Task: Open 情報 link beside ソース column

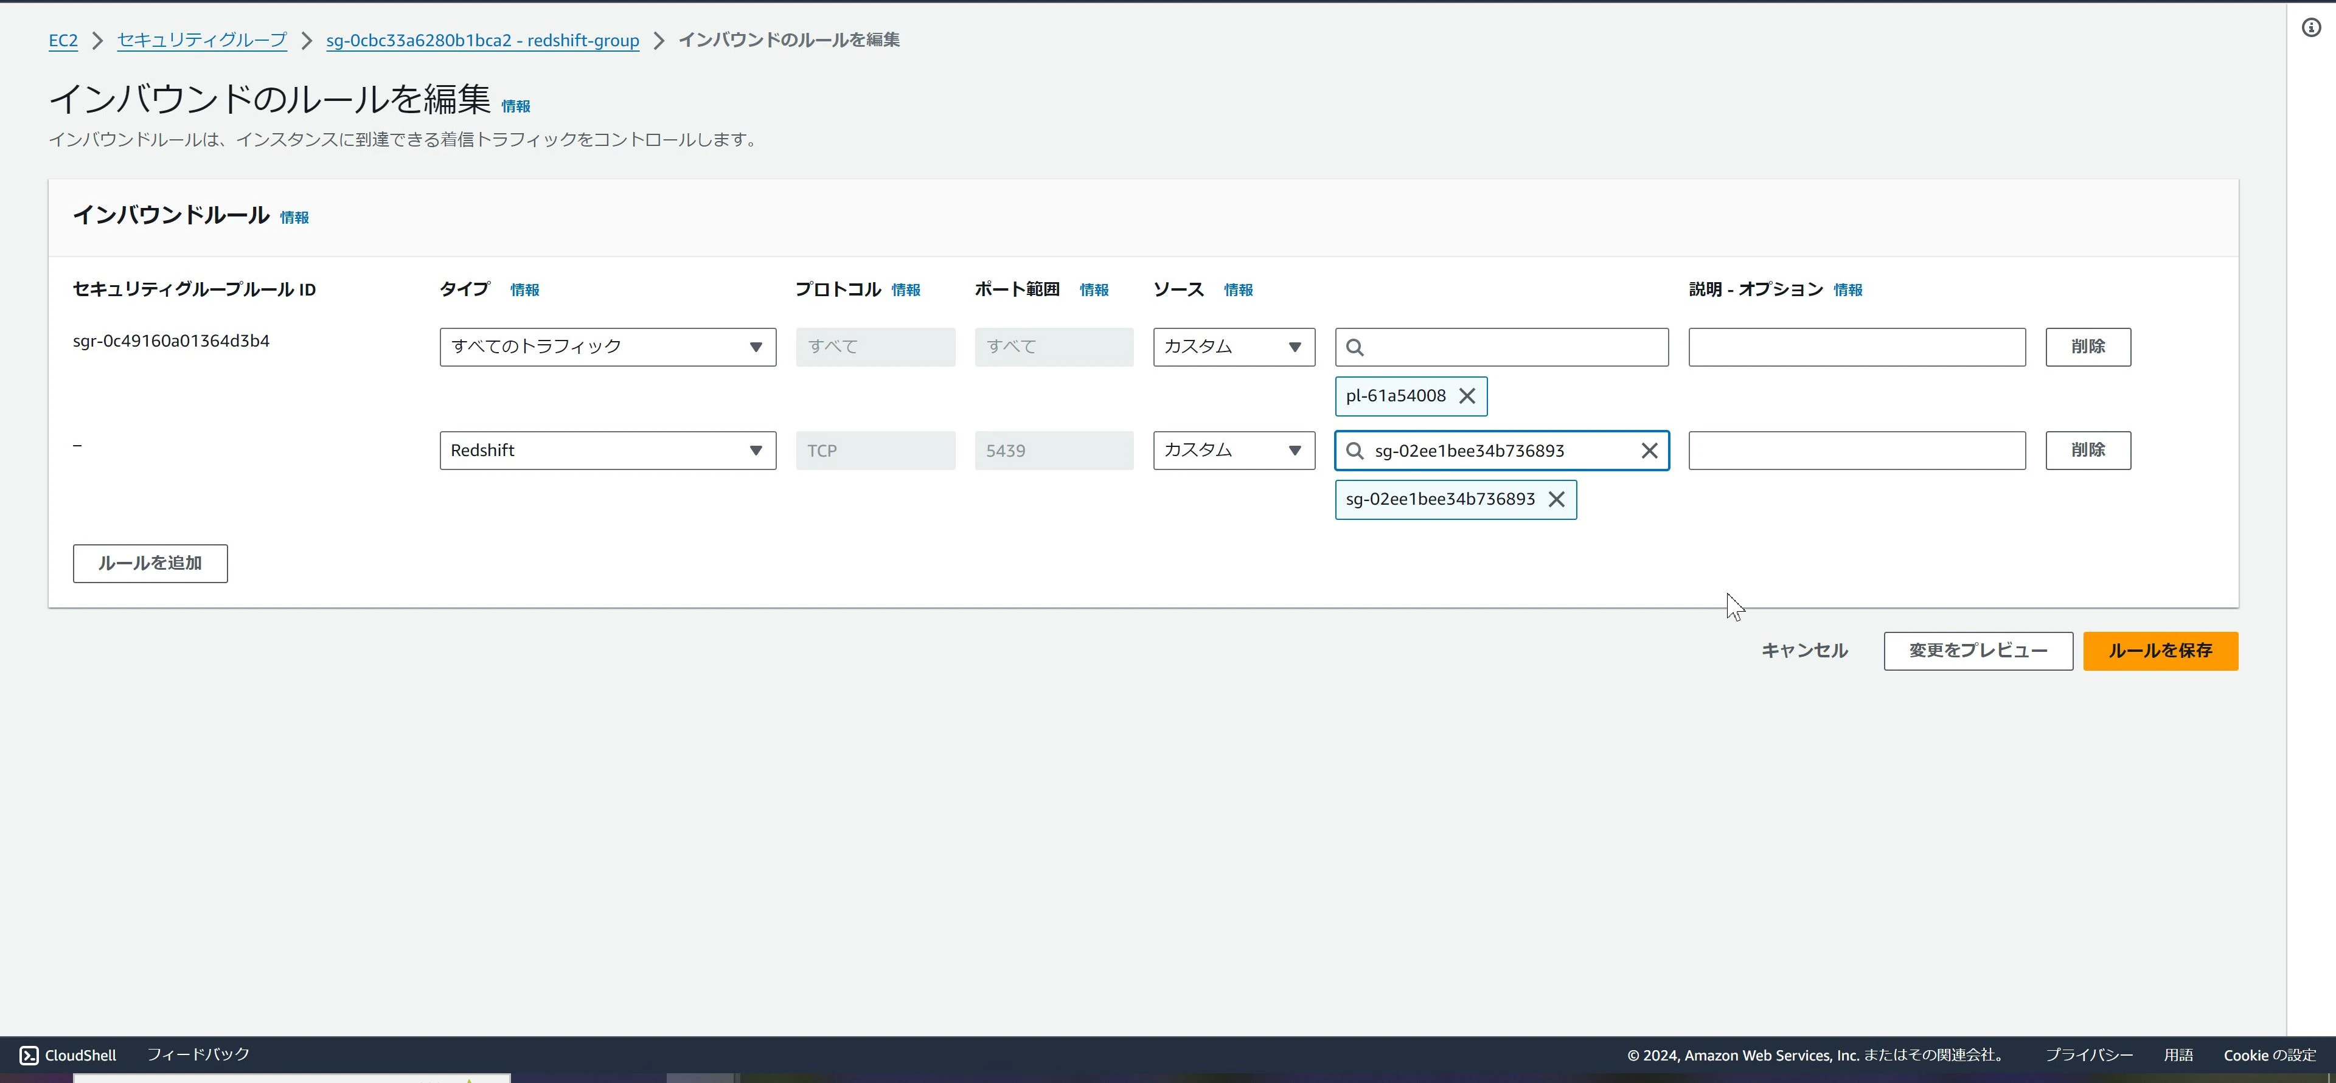Action: pyautogui.click(x=1238, y=290)
